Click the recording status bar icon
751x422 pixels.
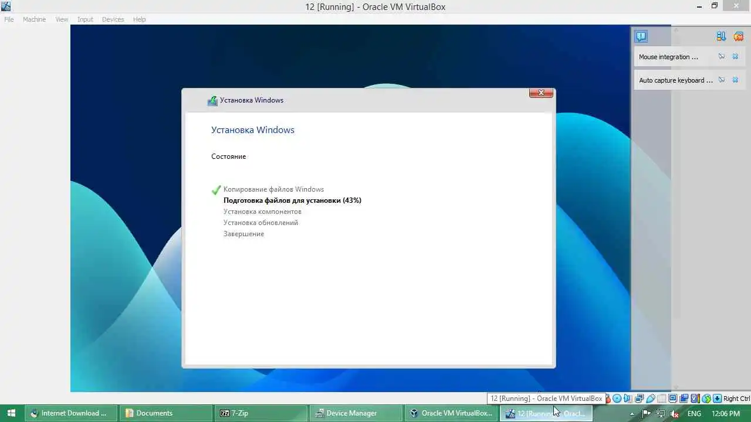click(684, 399)
